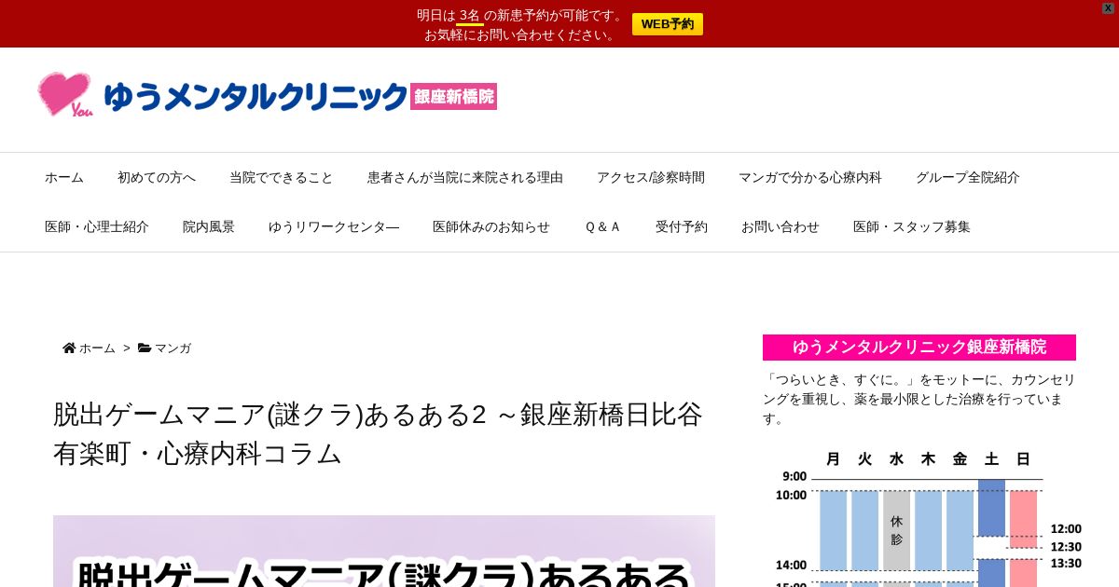Open the ゆうメンタルクリニック site title

[x=256, y=97]
